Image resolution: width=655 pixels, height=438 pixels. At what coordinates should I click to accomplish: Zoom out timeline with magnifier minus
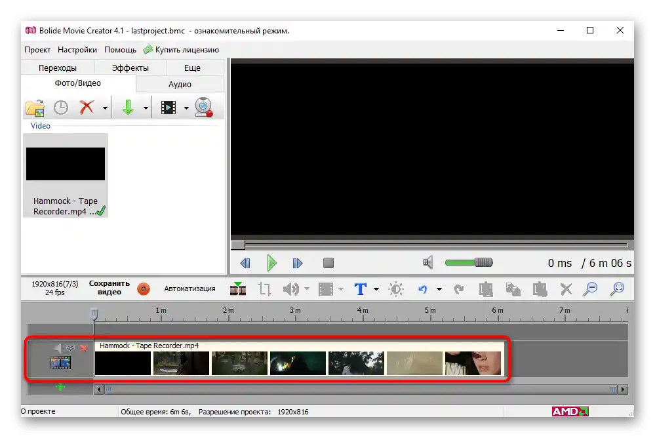click(x=591, y=289)
